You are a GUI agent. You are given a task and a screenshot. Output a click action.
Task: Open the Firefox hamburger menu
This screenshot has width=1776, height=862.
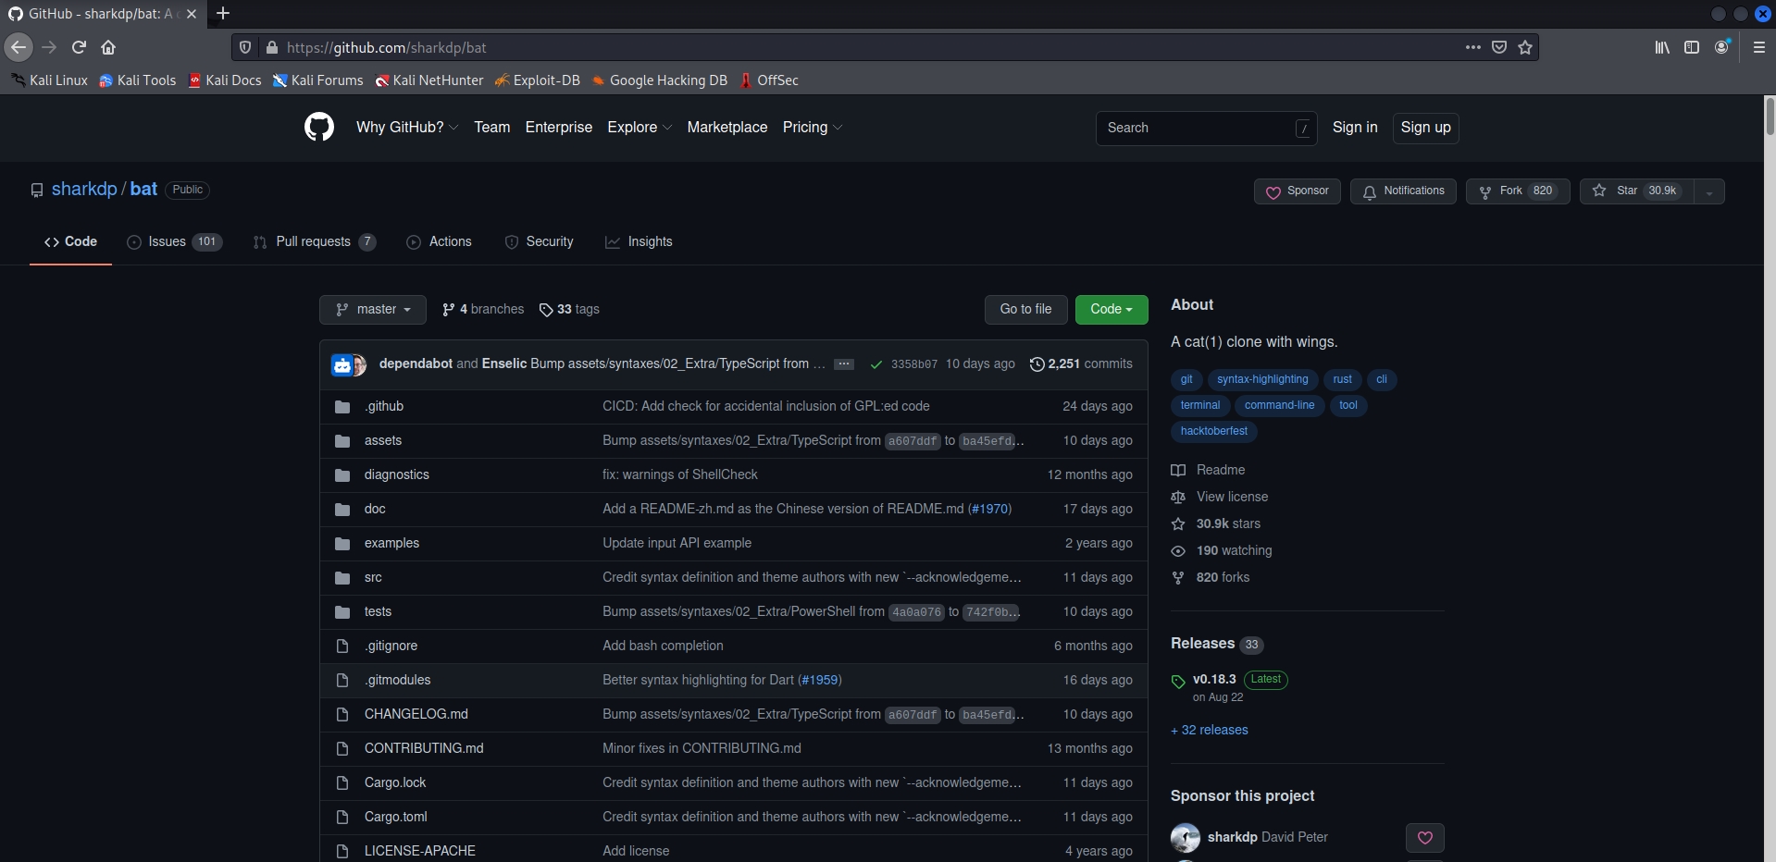[1759, 47]
